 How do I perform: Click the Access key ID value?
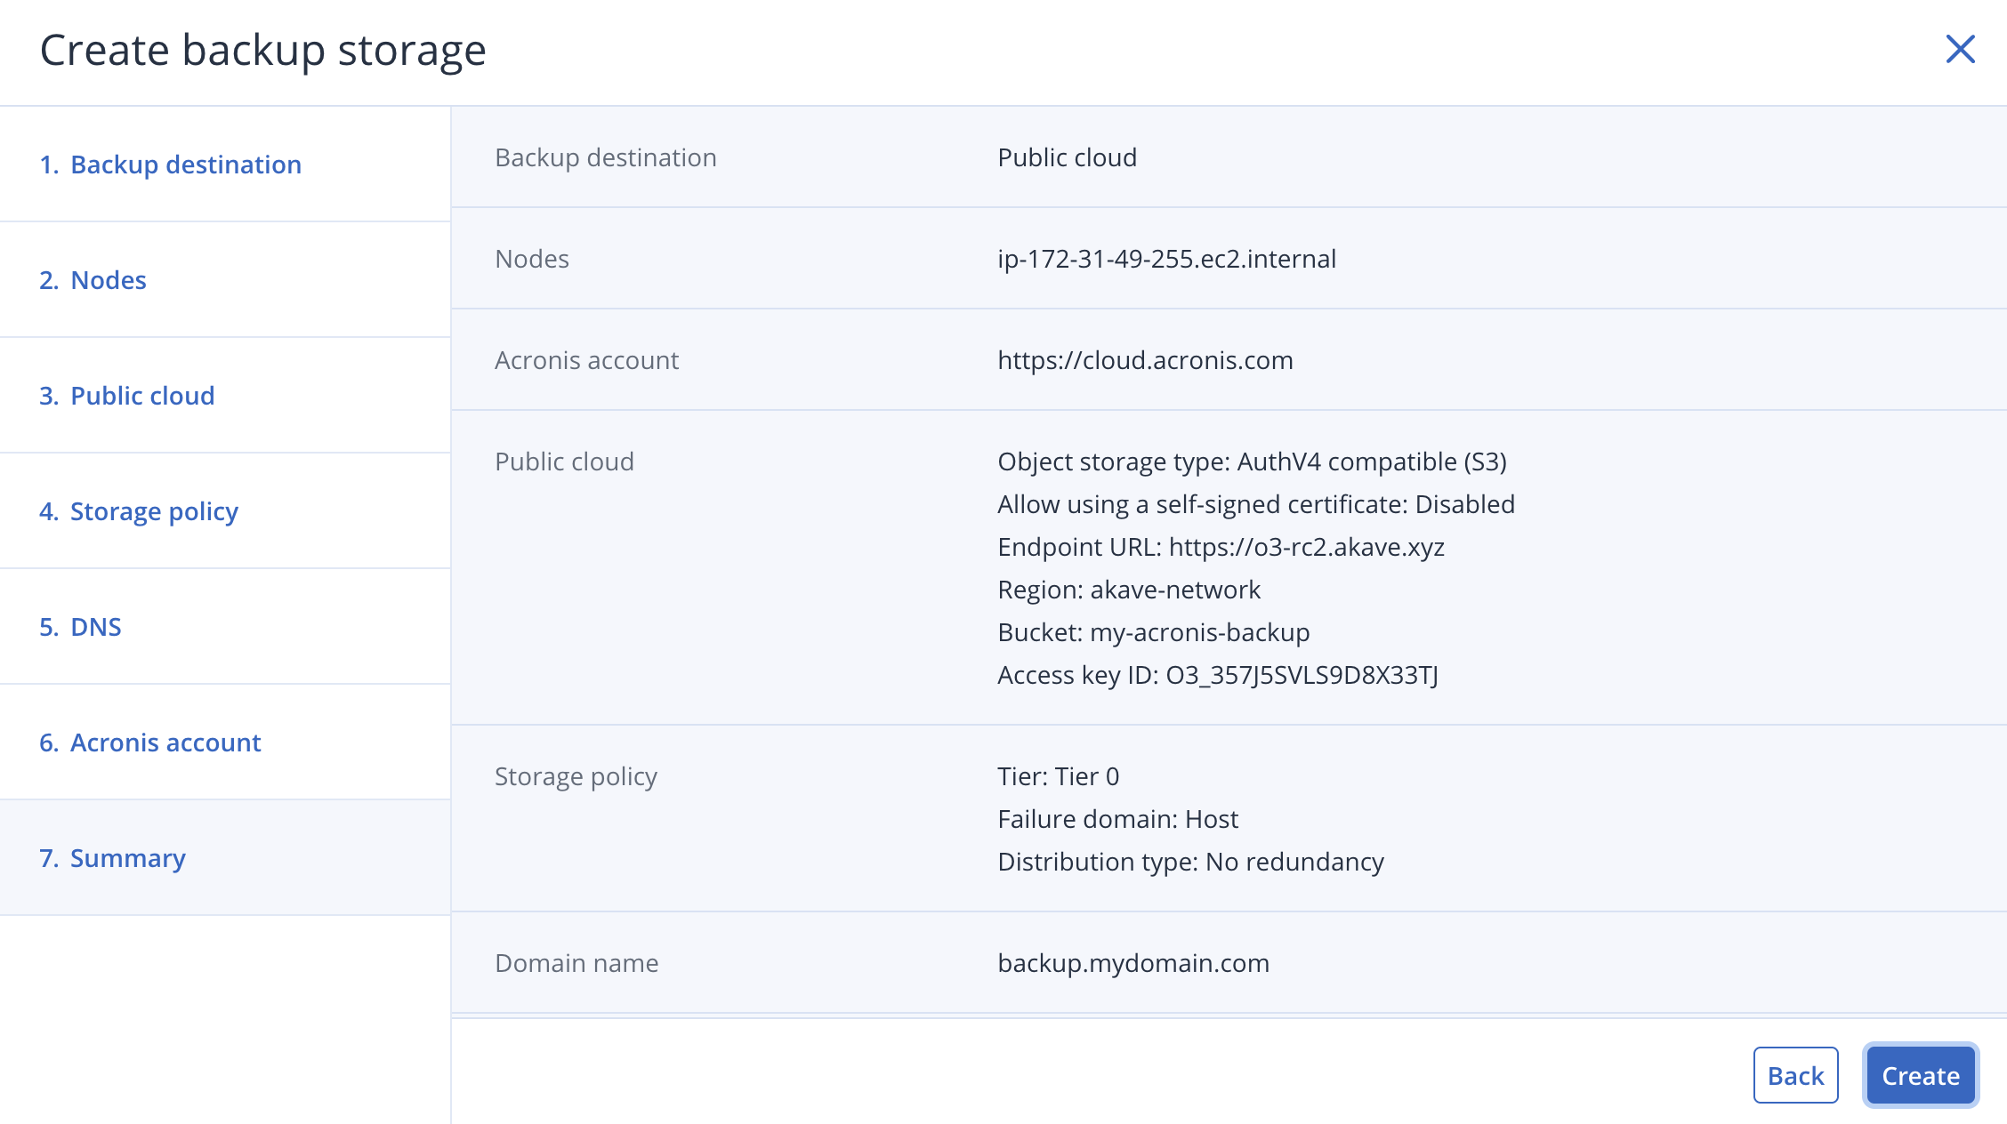1218,675
